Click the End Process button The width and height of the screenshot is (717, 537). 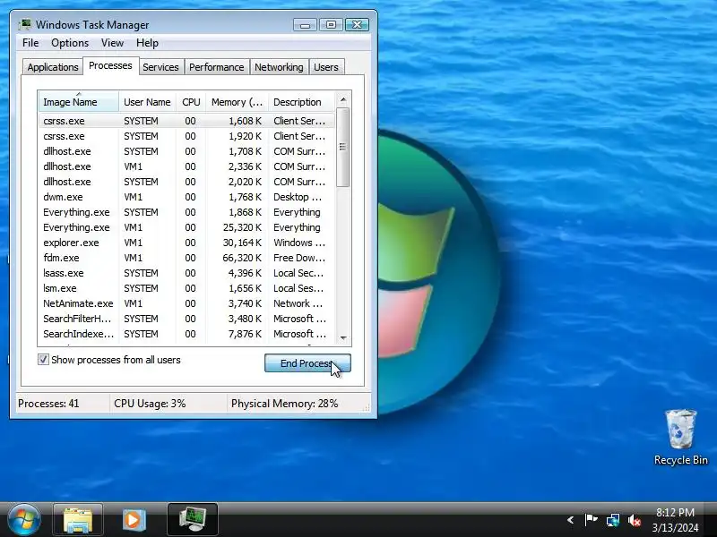[x=307, y=363]
